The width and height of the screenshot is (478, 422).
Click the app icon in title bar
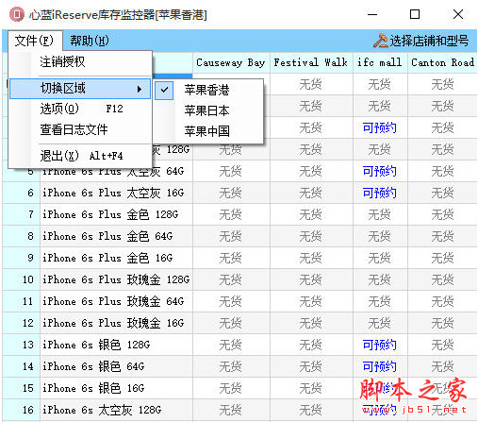[16, 14]
